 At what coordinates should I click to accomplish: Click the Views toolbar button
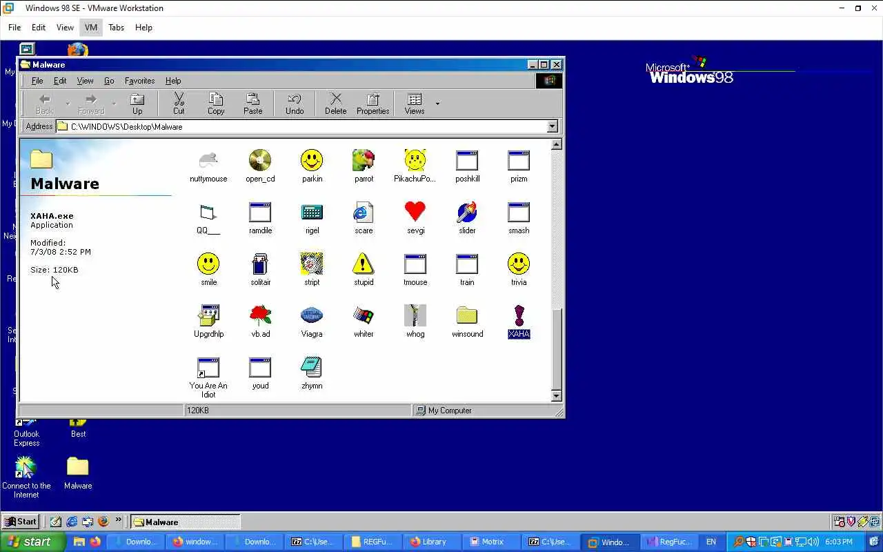click(415, 103)
